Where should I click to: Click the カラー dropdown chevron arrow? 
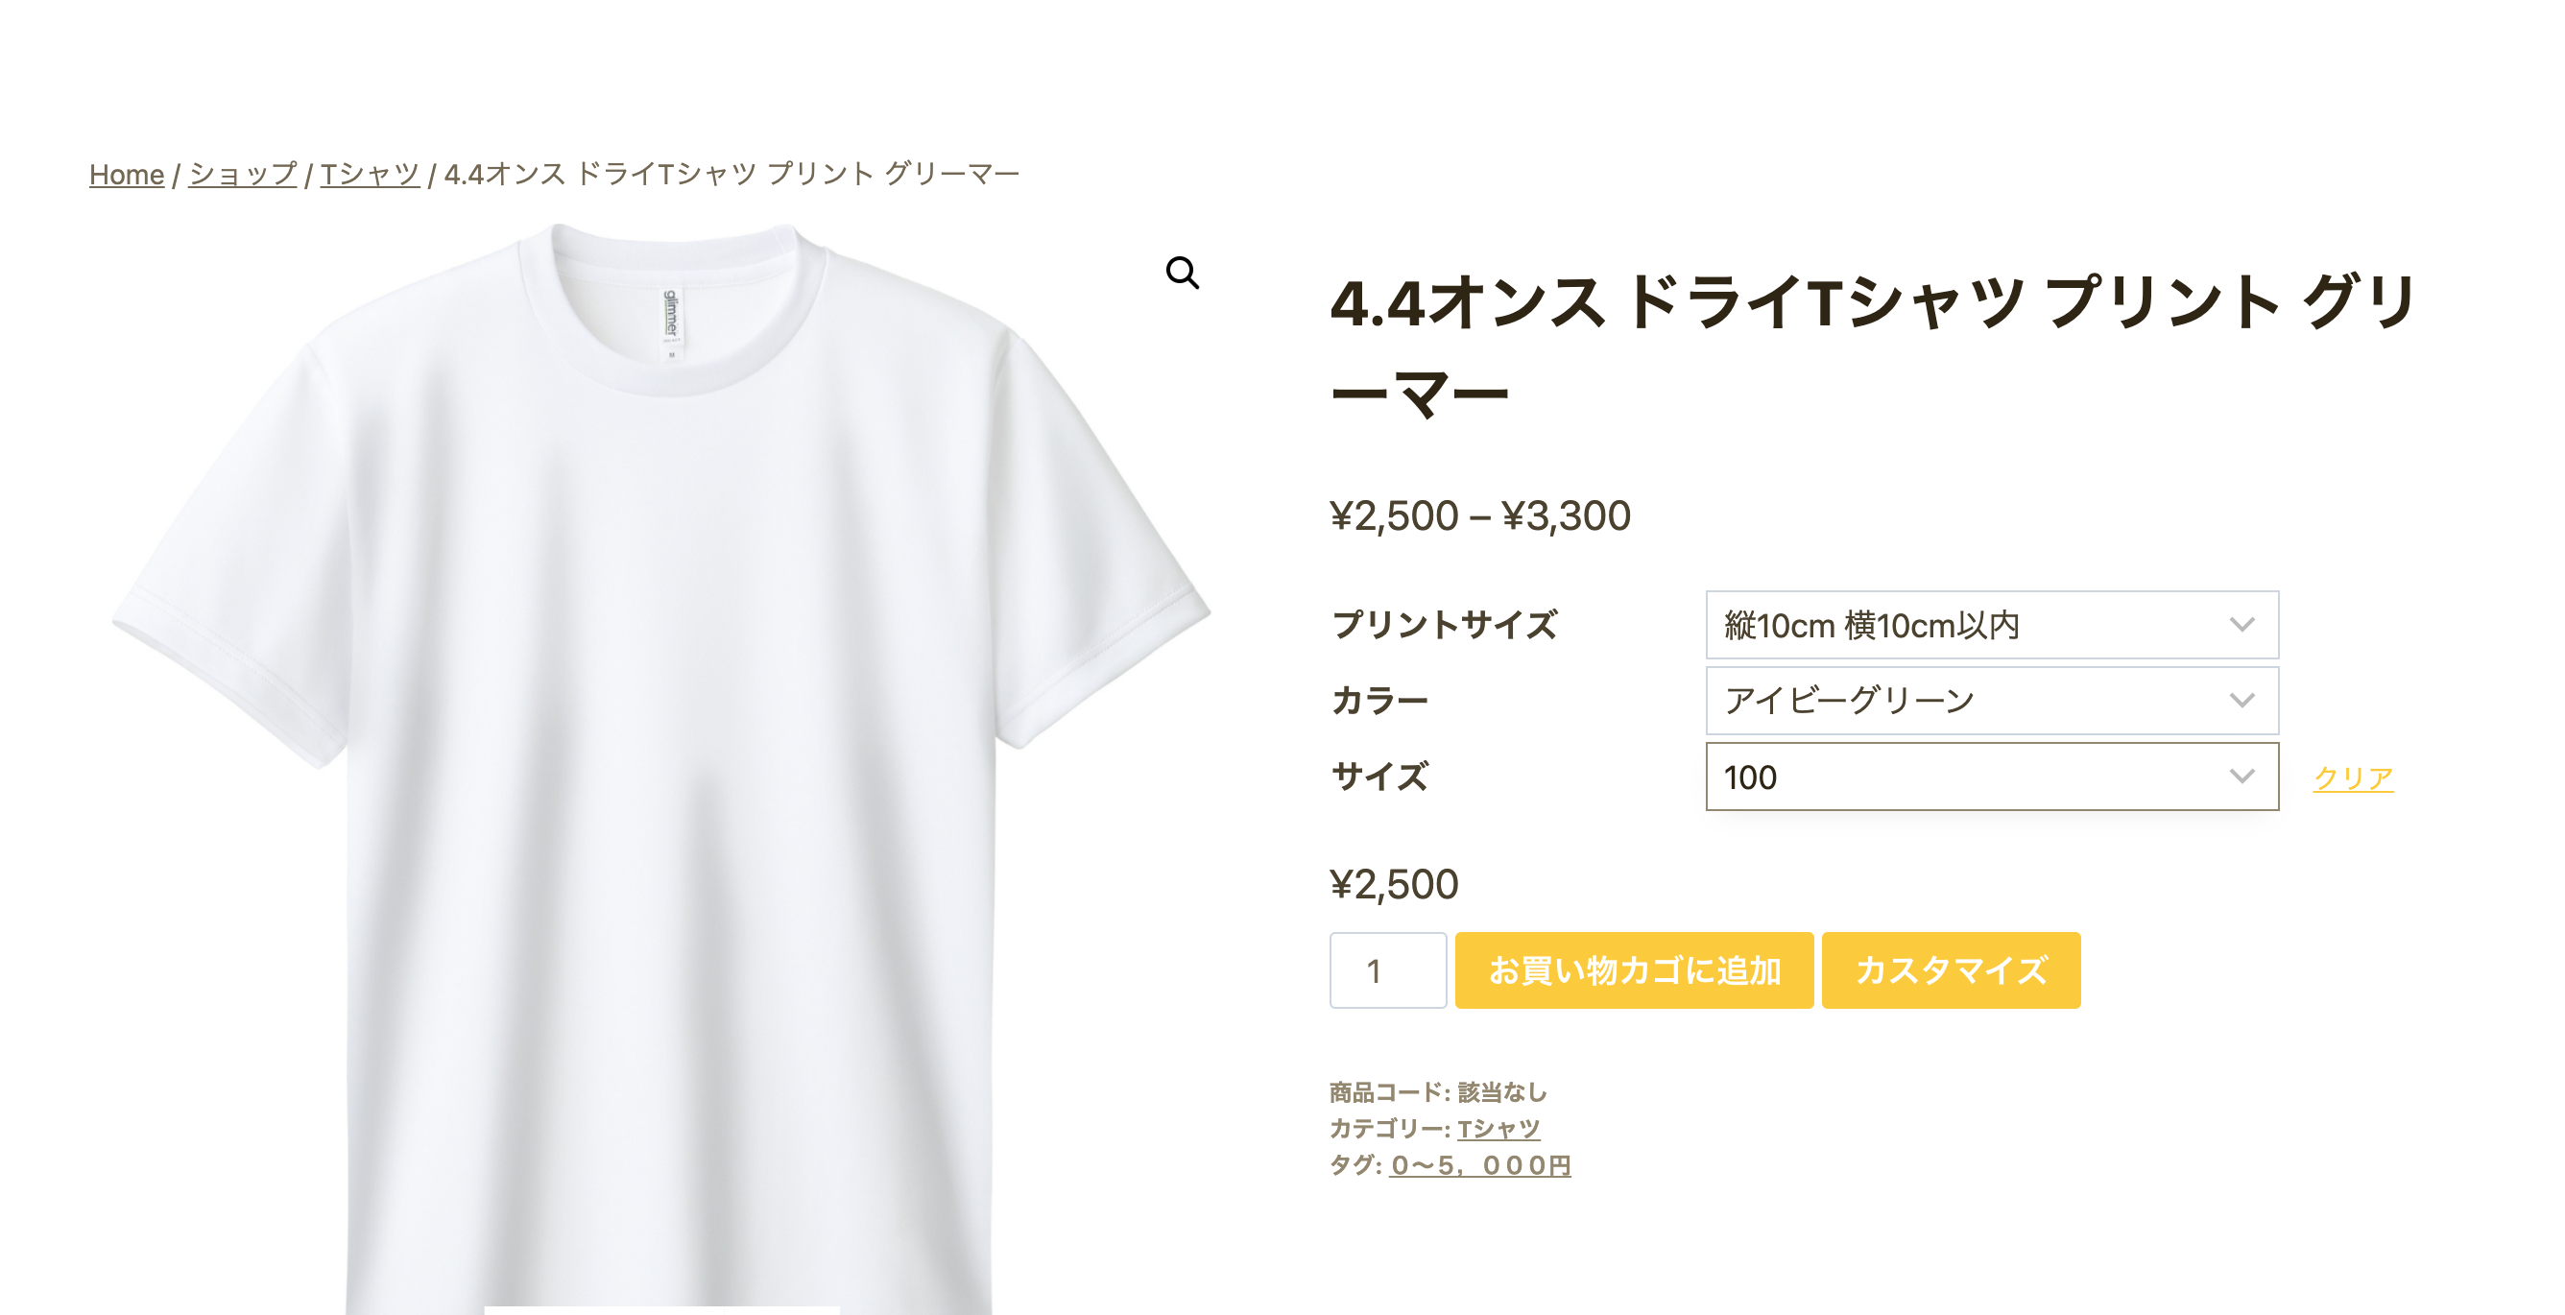click(2241, 701)
